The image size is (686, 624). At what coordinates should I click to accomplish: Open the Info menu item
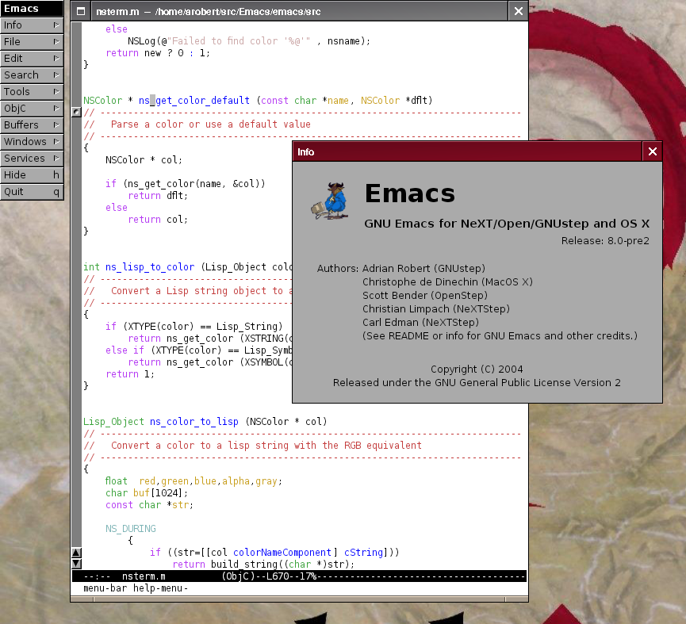(x=32, y=25)
